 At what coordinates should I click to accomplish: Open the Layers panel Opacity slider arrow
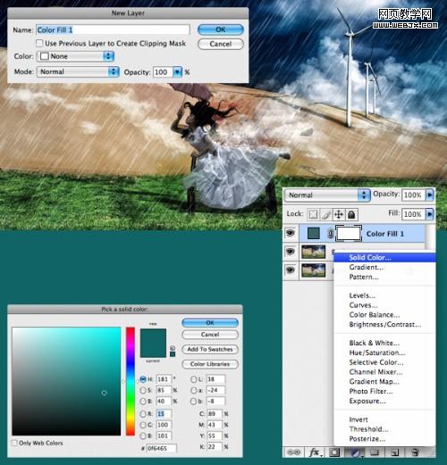click(x=429, y=195)
